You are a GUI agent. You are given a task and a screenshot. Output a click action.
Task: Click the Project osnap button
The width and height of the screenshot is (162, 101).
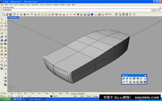[74, 93]
